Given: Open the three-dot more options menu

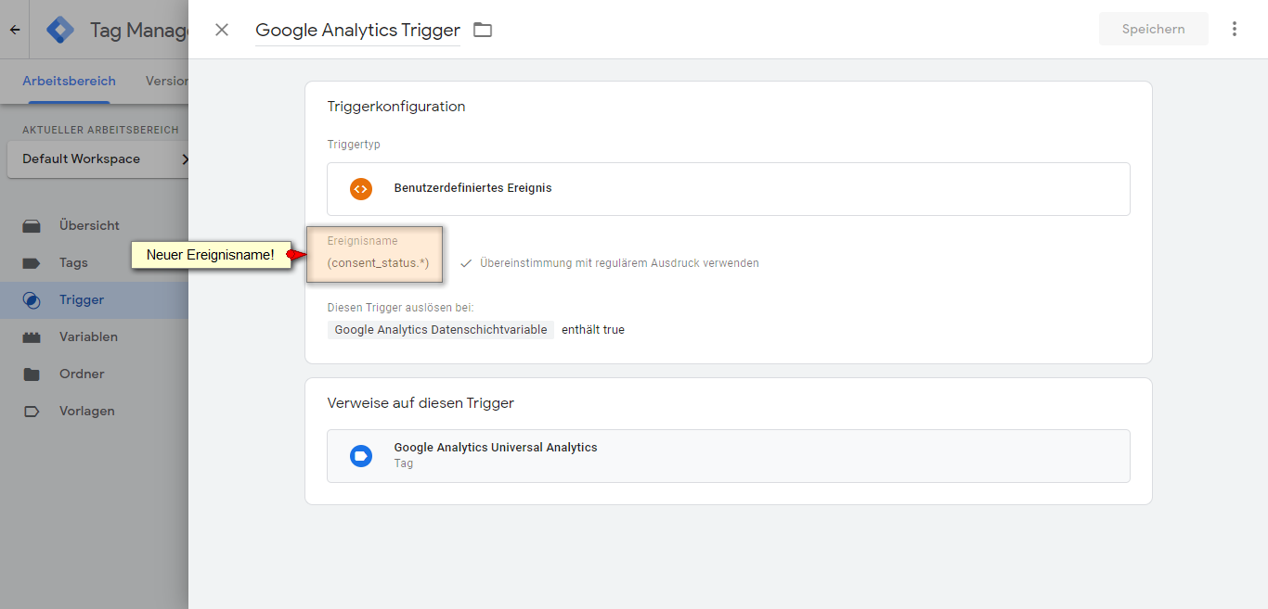Looking at the screenshot, I should [x=1235, y=29].
